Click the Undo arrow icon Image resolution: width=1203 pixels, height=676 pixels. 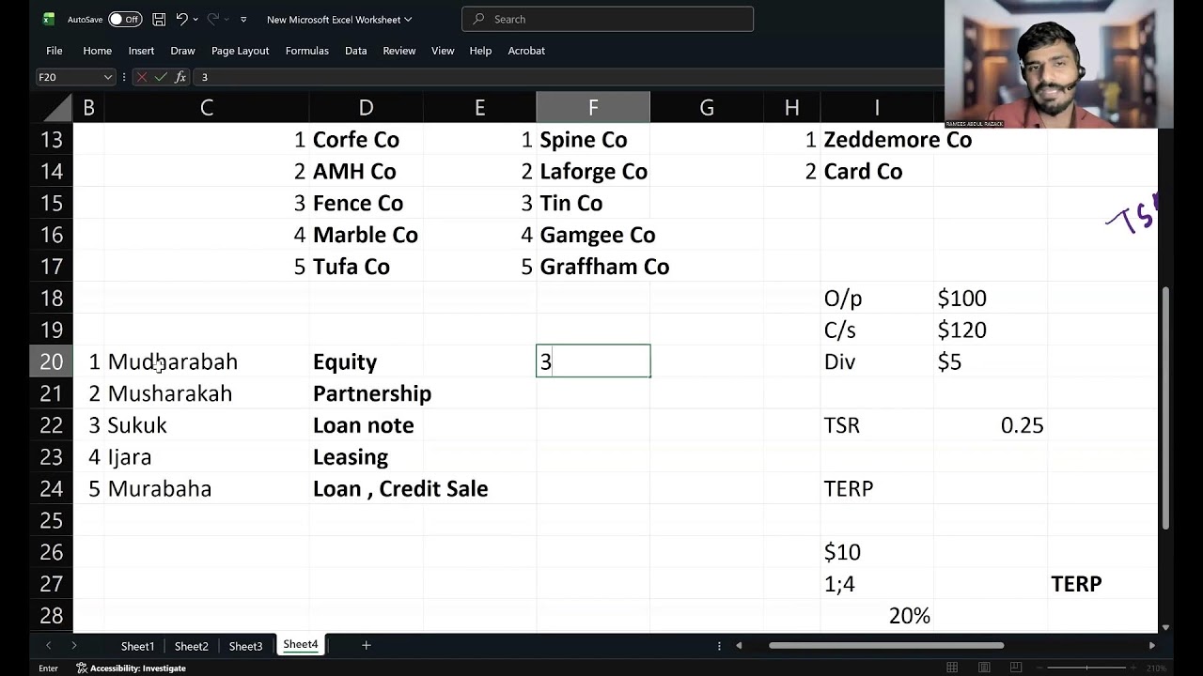[182, 19]
